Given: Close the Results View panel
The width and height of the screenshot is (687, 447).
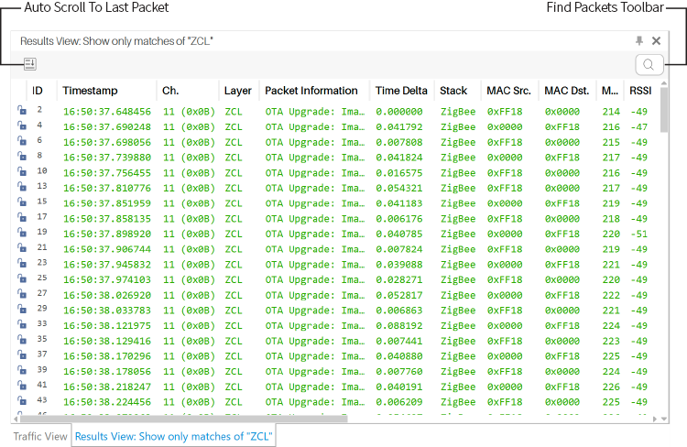Looking at the screenshot, I should click(656, 40).
